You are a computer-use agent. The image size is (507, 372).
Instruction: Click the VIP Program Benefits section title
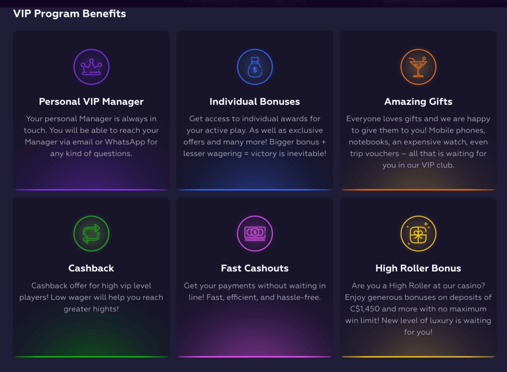69,14
